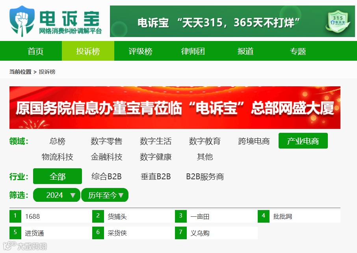Select the 投诉榜 navigation tab
Image resolution: width=357 pixels, height=253 pixels.
pos(88,51)
